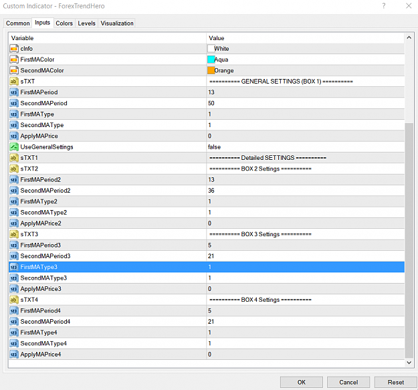The width and height of the screenshot is (418, 390).
Task: Click the integer icon beside SecondMAPeriod3
Action: (14, 256)
